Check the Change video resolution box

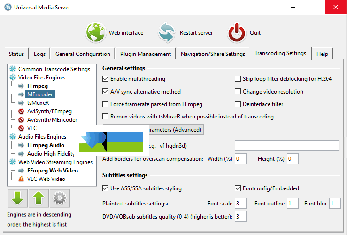[x=238, y=92]
